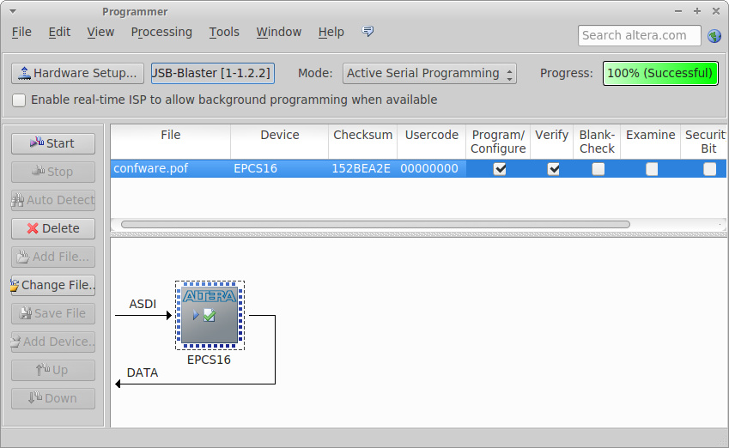Click the Delete button with red X
Image resolution: width=729 pixels, height=448 pixels.
pyautogui.click(x=53, y=228)
